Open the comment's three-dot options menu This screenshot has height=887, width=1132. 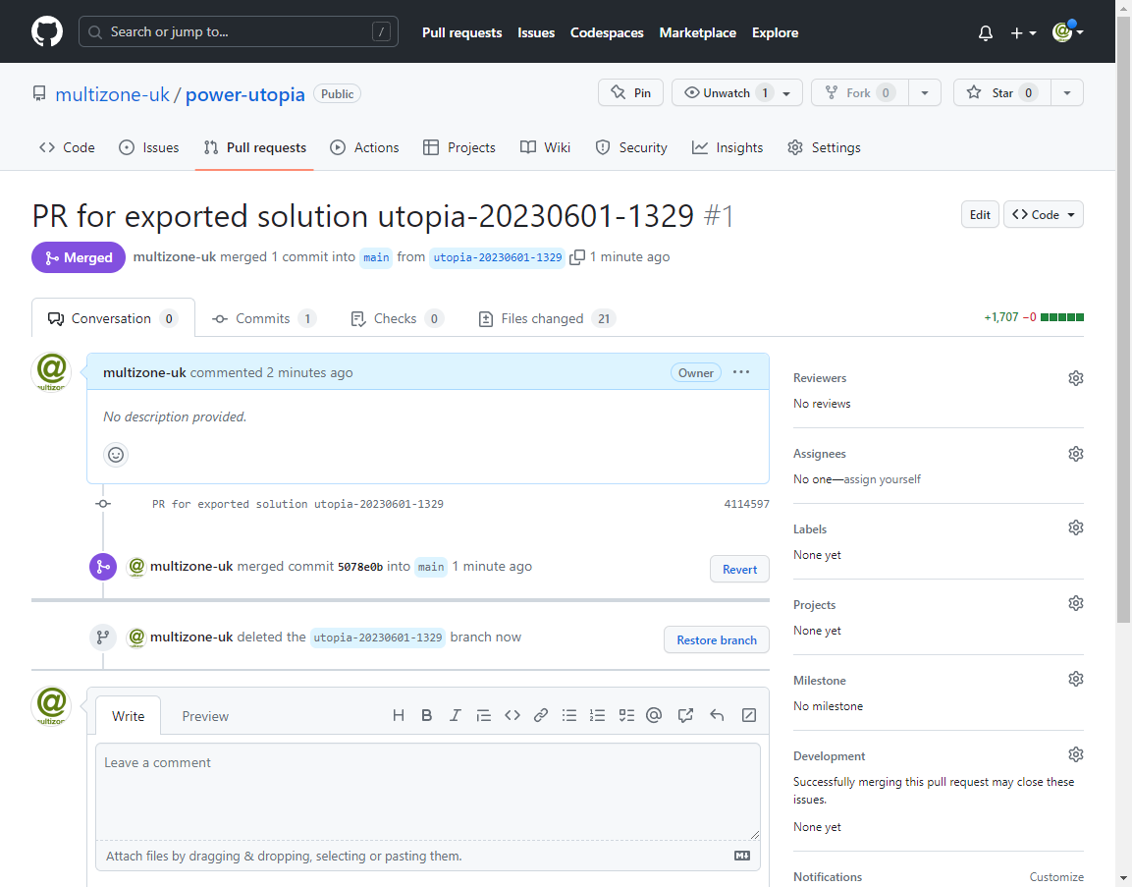741,372
